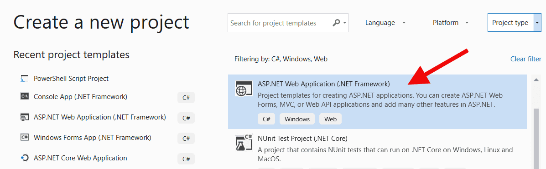This screenshot has height=169, width=546.
Task: Choose recent PowerShell Script Project
Action: pos(71,79)
